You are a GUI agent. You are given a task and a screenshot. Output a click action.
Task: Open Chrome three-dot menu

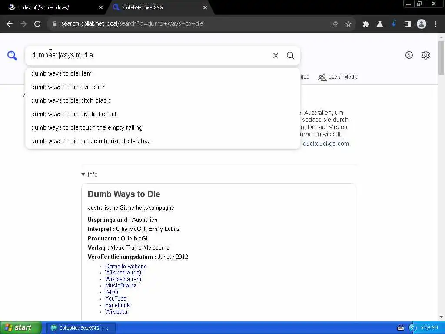coord(435,24)
